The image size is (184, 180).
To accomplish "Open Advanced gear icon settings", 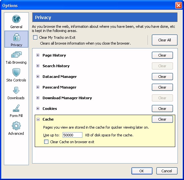I will (16, 126).
